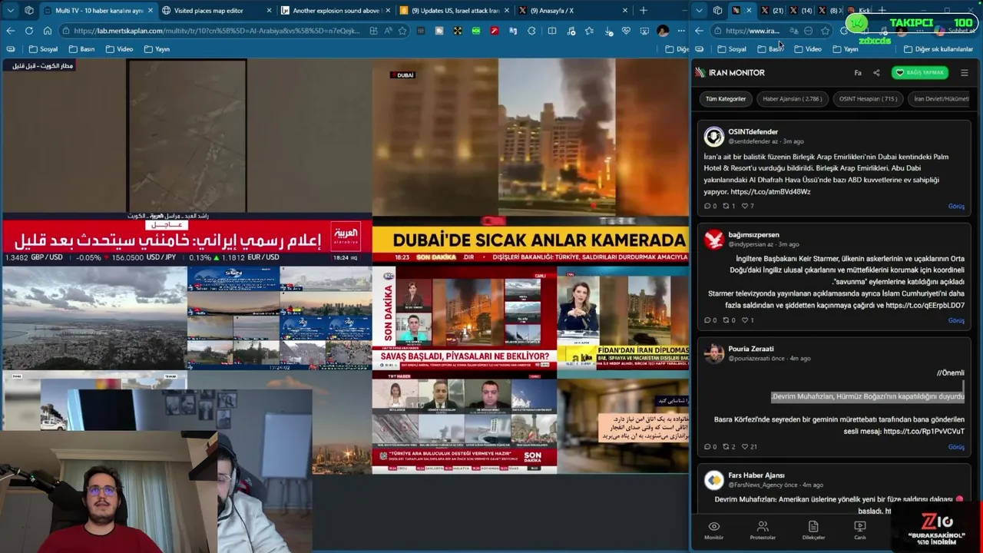Screen dimensions: 983x553
Task: Switch to the (9) Anasayfa / X tab
Action: coord(572,11)
